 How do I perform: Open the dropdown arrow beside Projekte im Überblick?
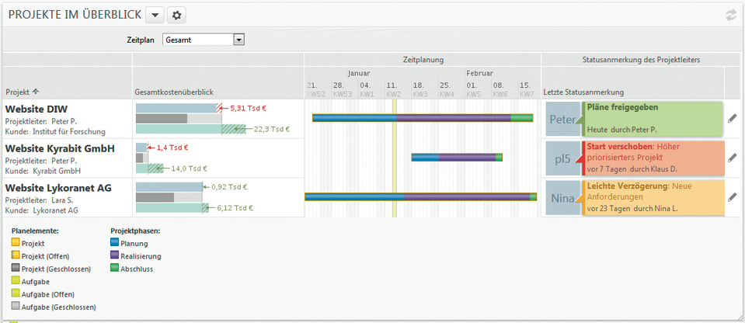click(155, 15)
